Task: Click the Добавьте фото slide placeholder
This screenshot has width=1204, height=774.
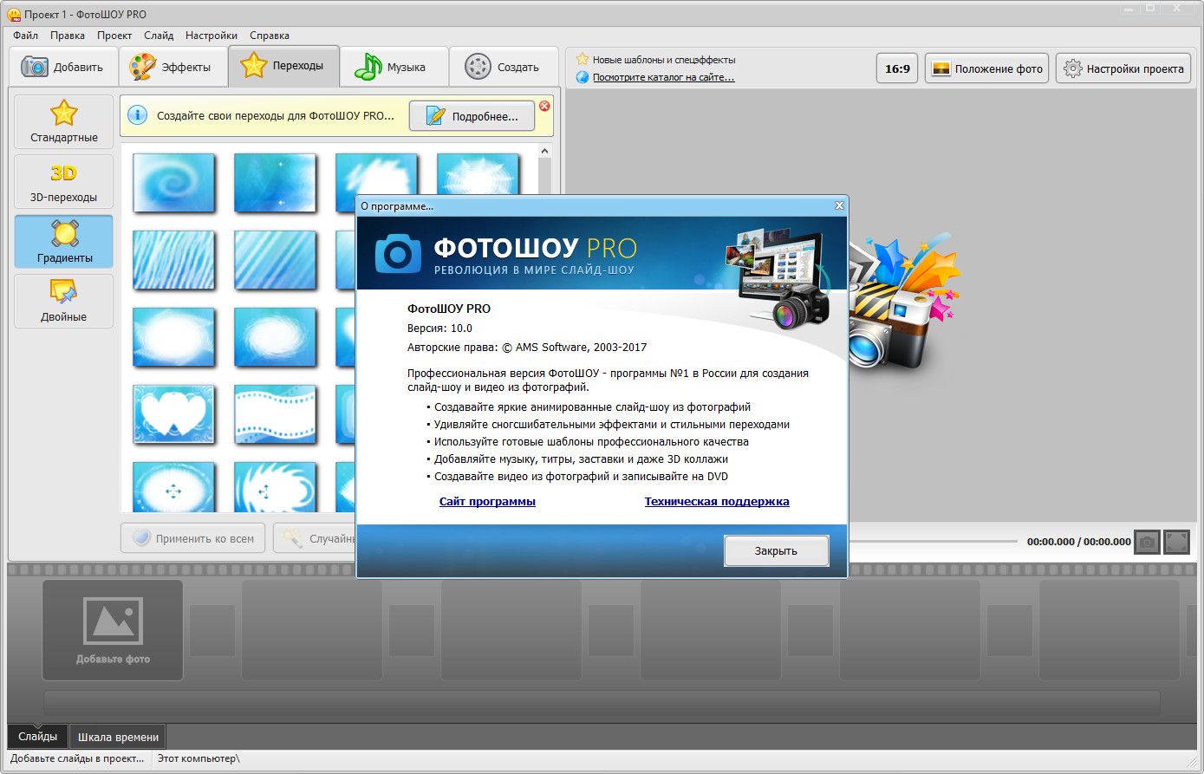Action: 113,630
